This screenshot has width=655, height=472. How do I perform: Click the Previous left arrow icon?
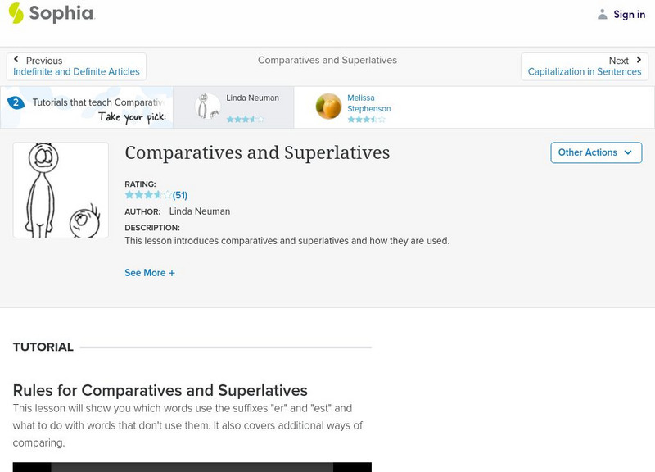[16, 60]
